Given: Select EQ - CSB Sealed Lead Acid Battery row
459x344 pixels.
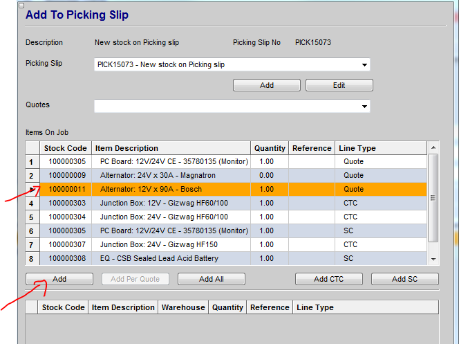Looking at the screenshot, I should click(x=171, y=258).
